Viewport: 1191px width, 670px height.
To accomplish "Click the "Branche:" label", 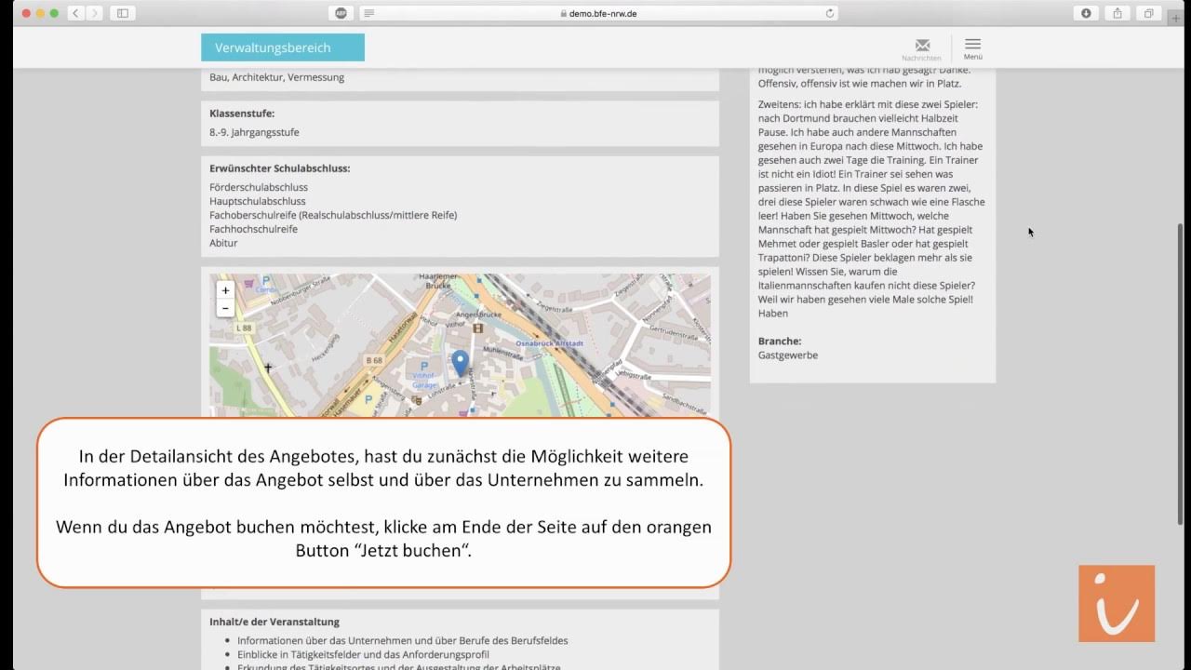I will pos(780,342).
